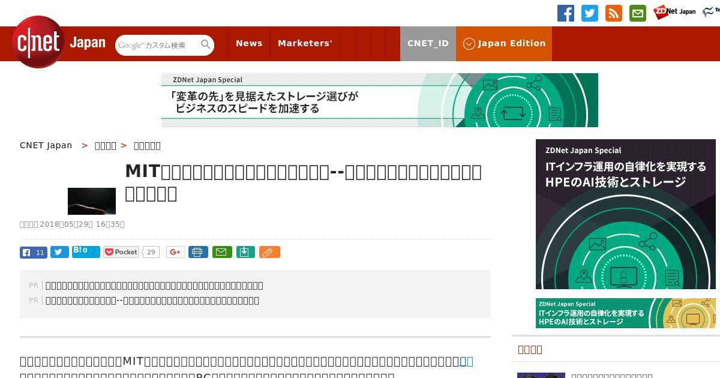
Task: Open the first PR link
Action: tap(154, 286)
